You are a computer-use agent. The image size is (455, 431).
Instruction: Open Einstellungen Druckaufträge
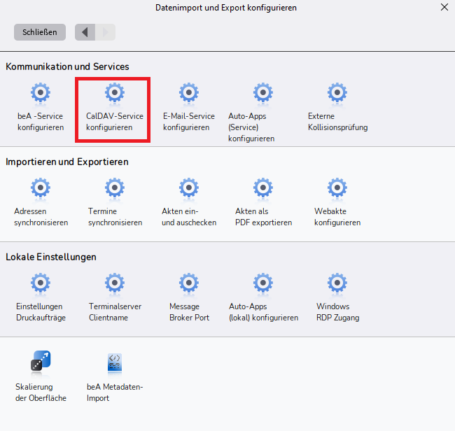point(41,297)
